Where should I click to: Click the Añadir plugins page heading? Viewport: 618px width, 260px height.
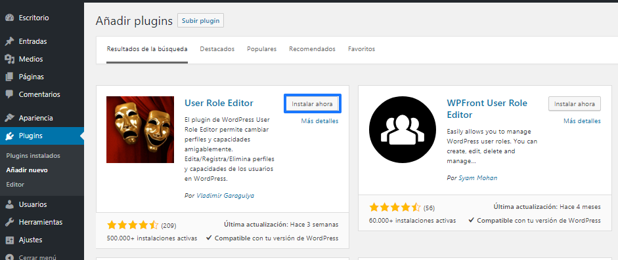[134, 21]
